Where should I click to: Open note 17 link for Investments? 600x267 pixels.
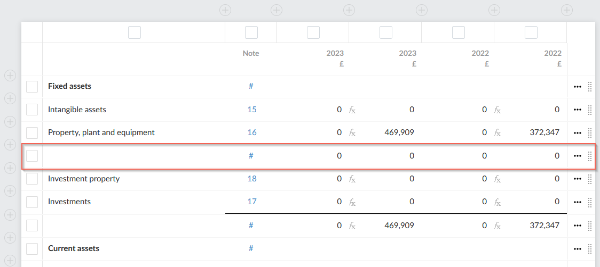coord(252,202)
